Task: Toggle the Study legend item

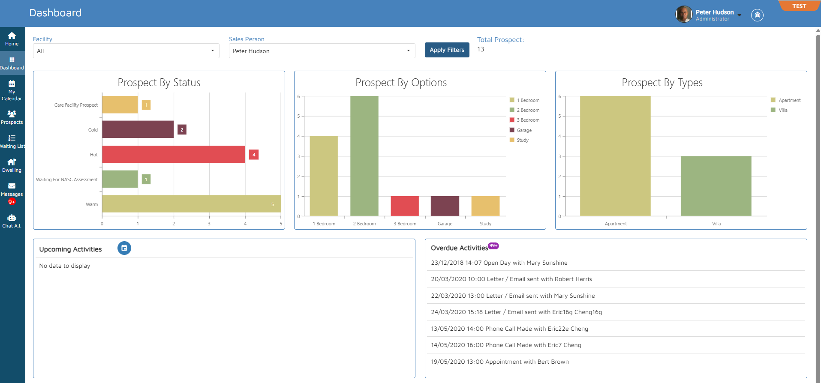Action: pyautogui.click(x=519, y=140)
